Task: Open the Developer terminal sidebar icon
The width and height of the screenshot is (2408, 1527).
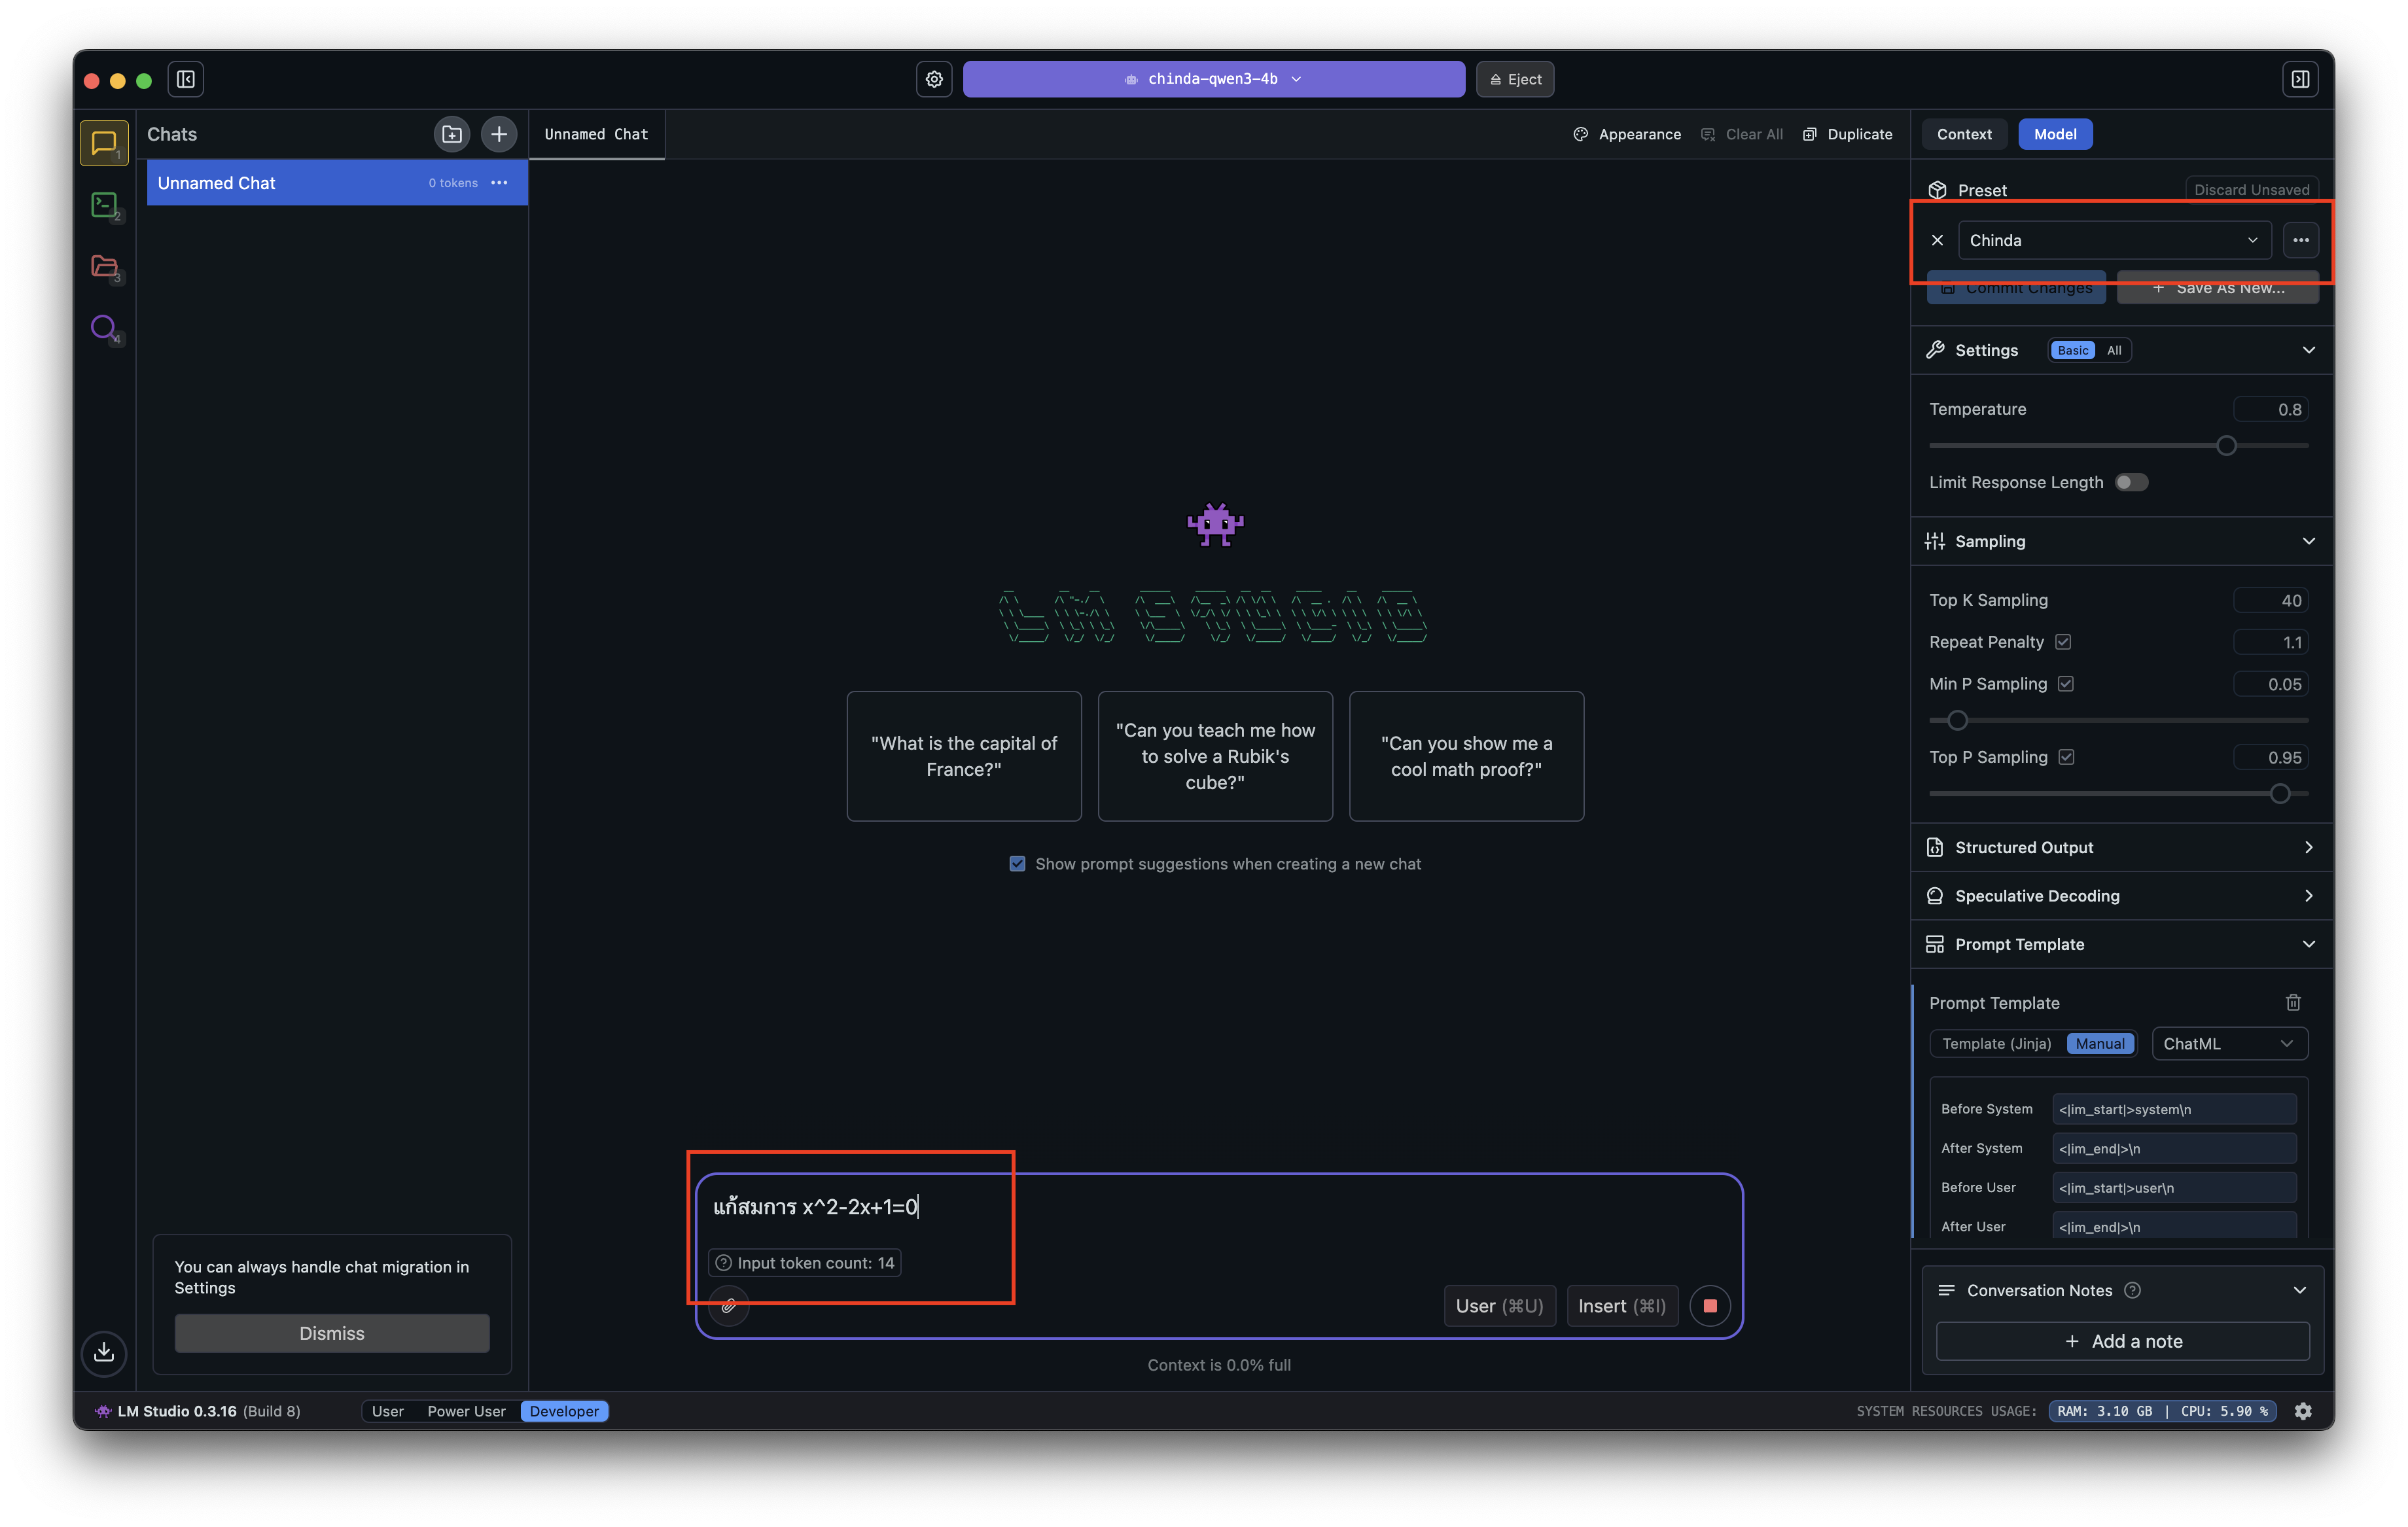Action: [x=104, y=205]
